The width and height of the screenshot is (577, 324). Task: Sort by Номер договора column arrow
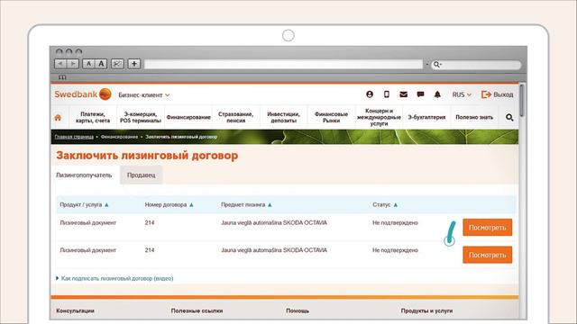click(x=191, y=205)
